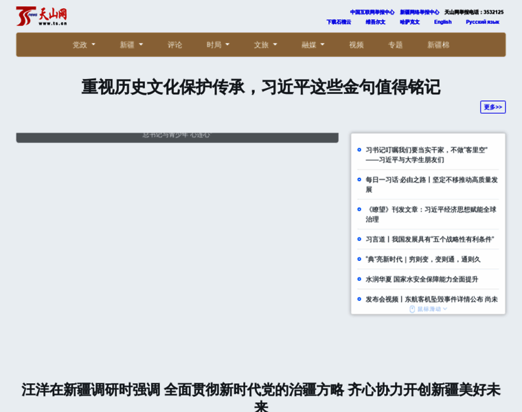Click bullet icon beside 水润华夏 headline
This screenshot has width=522, height=412.
pos(359,279)
